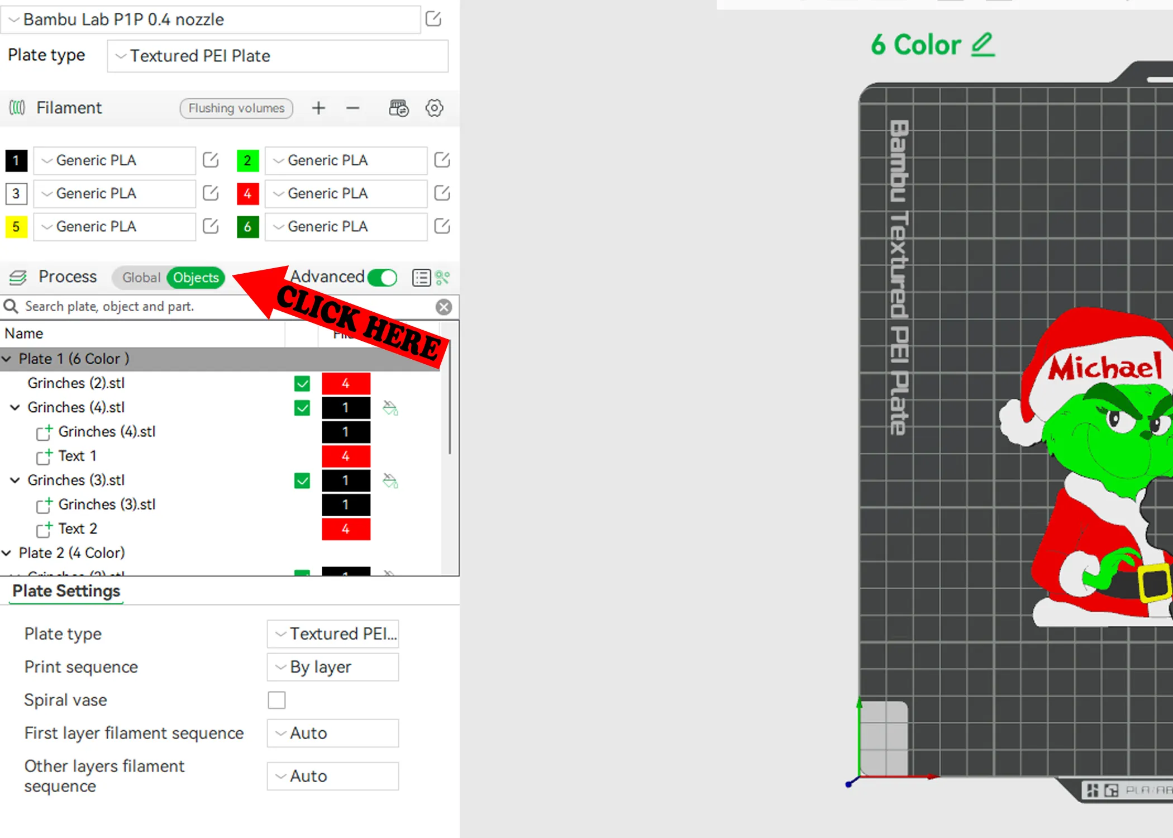
Task: Clear the object search field
Action: 444,307
